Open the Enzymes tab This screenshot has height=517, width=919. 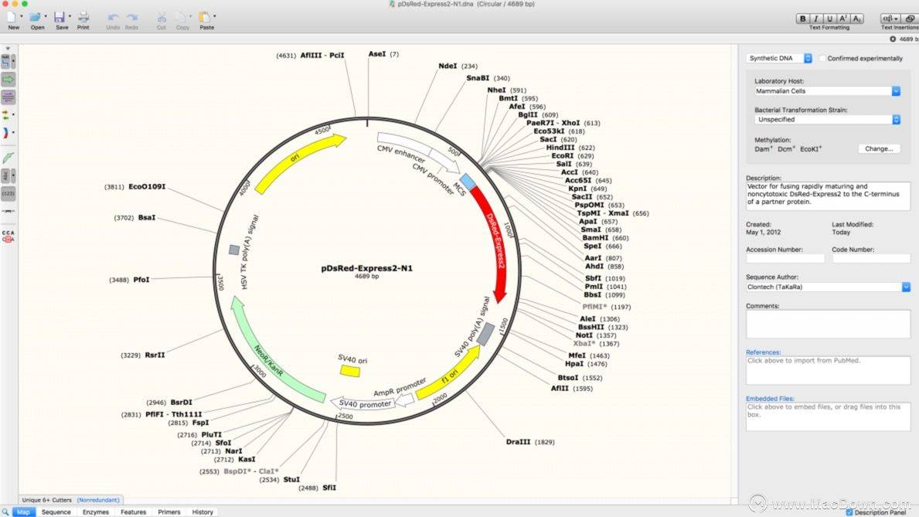[x=95, y=512]
